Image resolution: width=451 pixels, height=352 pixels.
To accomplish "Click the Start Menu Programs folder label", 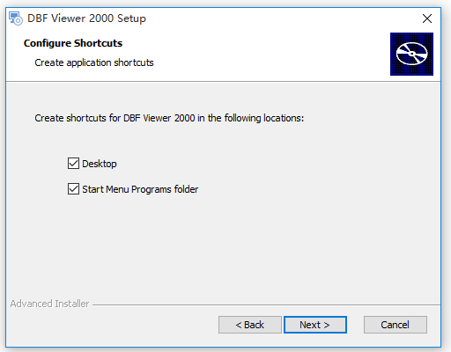I will pyautogui.click(x=140, y=189).
